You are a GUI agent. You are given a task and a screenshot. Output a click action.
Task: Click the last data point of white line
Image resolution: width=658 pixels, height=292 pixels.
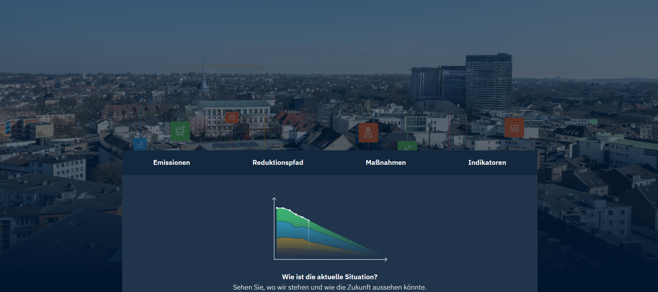(x=309, y=220)
